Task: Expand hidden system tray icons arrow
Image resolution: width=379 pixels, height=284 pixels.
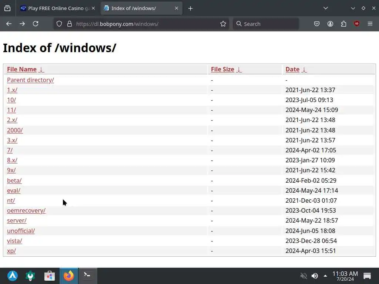Action: (x=325, y=275)
